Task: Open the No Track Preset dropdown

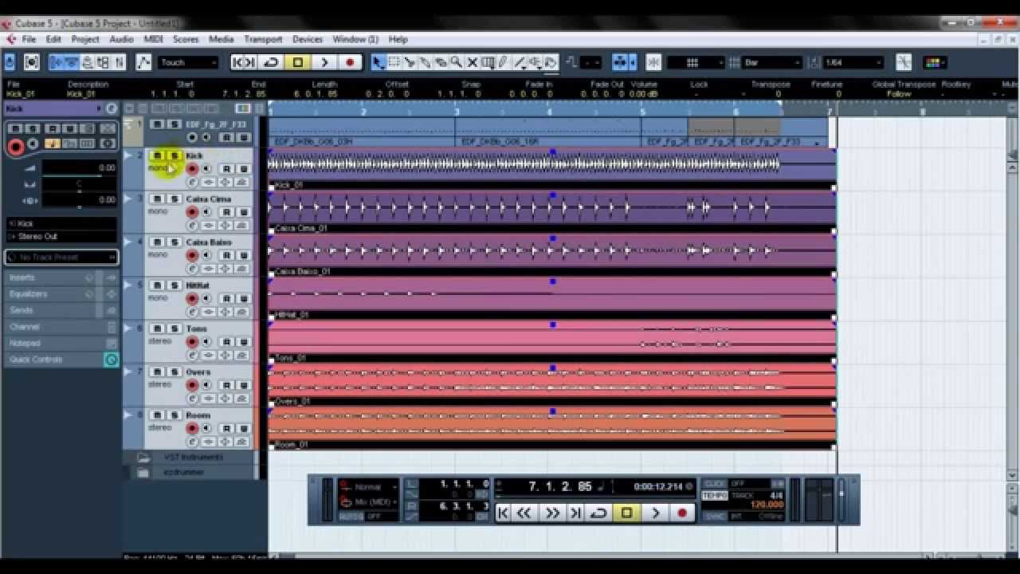Action: [61, 257]
